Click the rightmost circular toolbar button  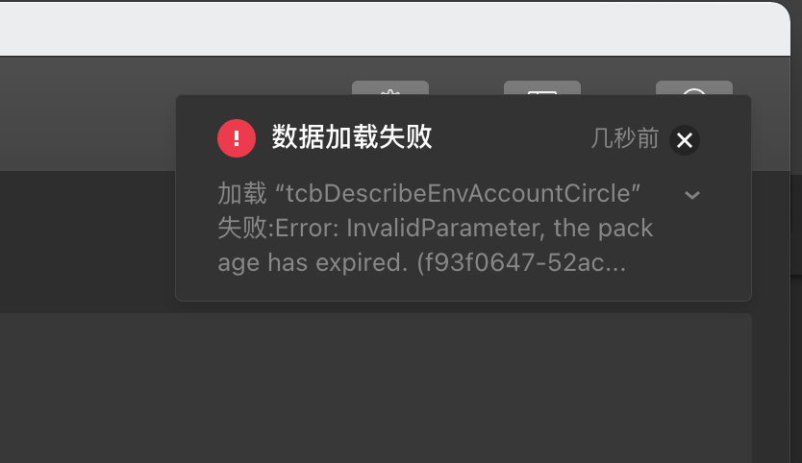point(694,87)
